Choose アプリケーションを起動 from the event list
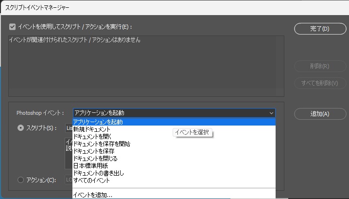 pyautogui.click(x=174, y=122)
